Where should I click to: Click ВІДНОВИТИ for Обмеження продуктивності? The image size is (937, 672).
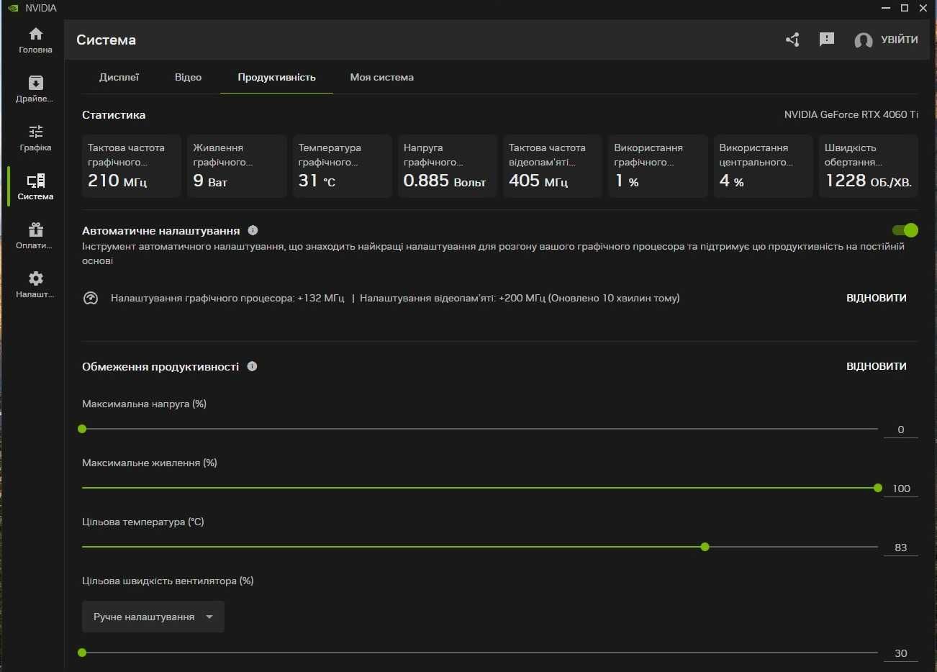[x=876, y=366]
